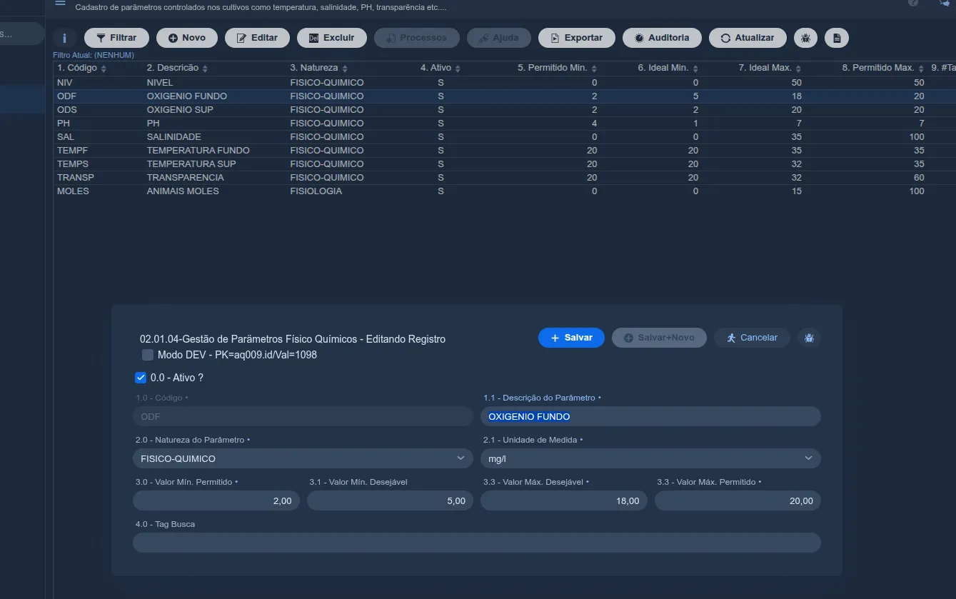Expand the Natureza do Parâmetro dropdown
This screenshot has height=599, width=956.
pos(303,458)
